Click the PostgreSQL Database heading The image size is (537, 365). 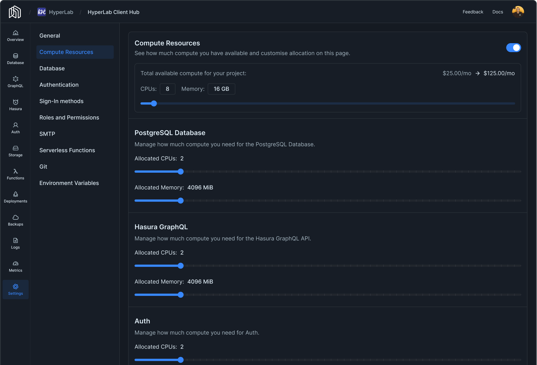click(170, 133)
